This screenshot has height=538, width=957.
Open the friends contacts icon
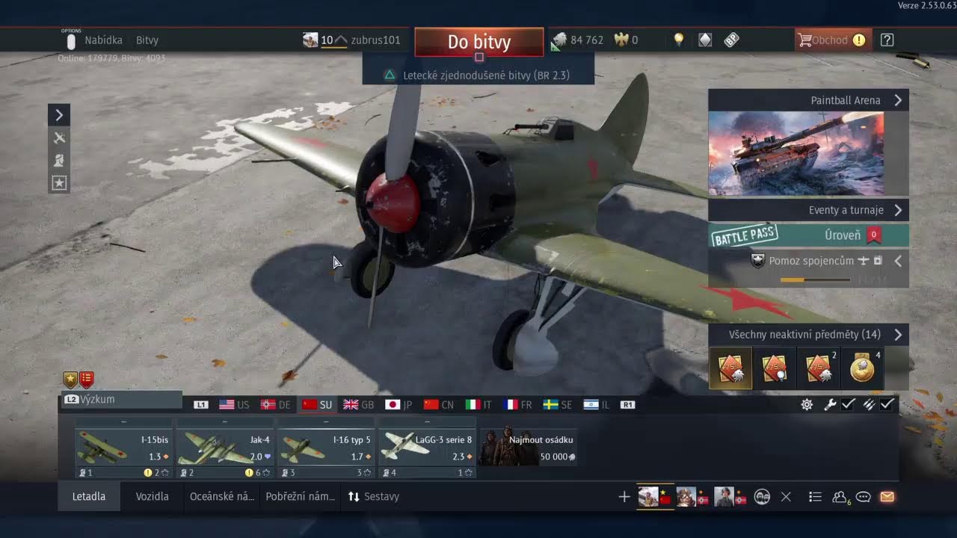[x=840, y=496]
